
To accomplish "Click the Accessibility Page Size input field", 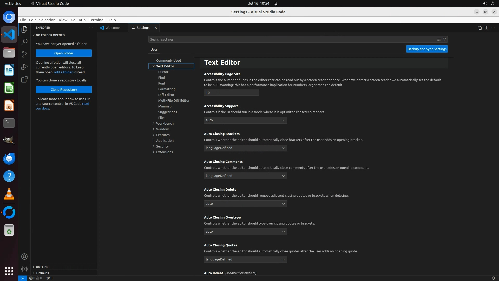I will tap(231, 93).
